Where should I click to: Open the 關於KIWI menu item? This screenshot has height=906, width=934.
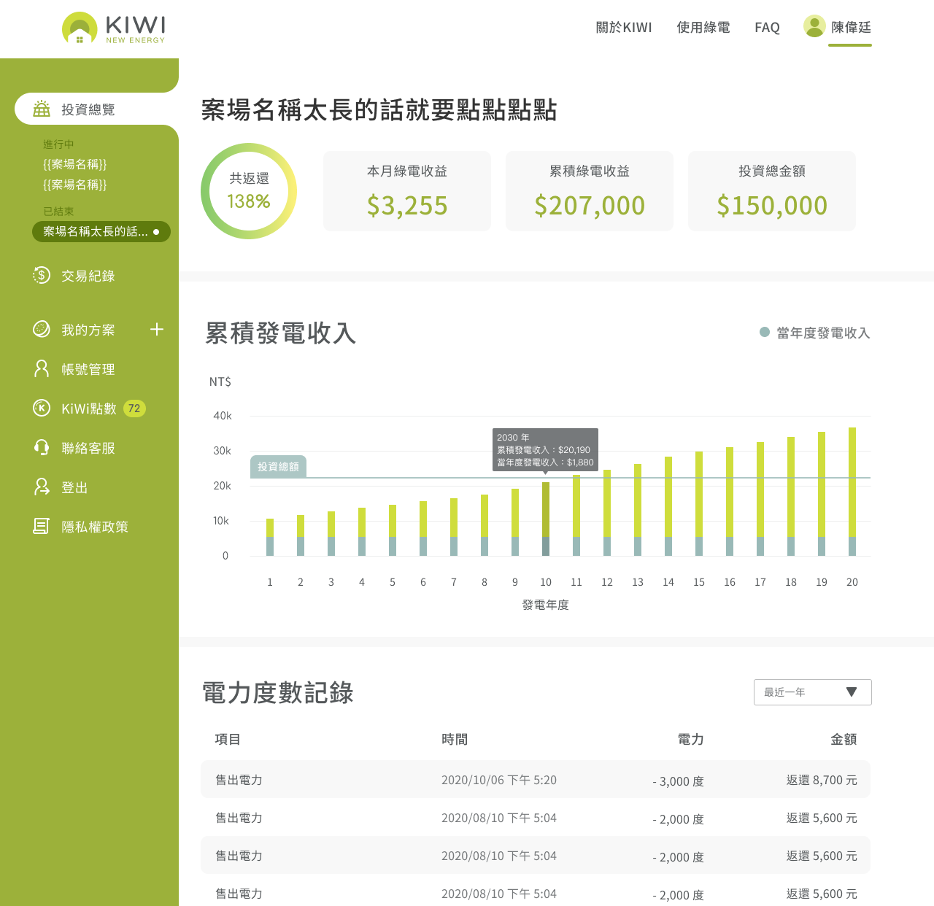[x=624, y=28]
